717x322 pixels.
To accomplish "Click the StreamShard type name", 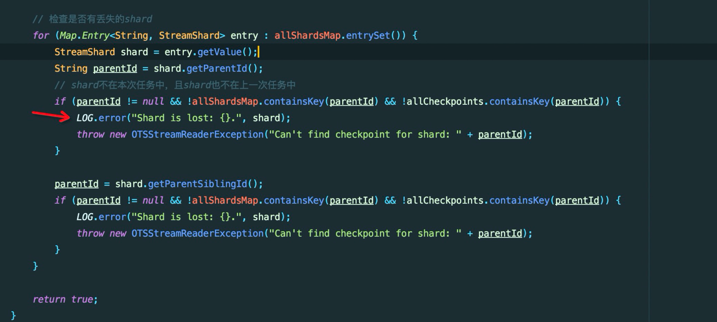I will tap(85, 51).
